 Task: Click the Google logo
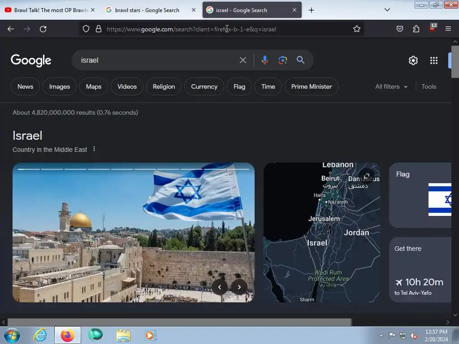pyautogui.click(x=31, y=60)
